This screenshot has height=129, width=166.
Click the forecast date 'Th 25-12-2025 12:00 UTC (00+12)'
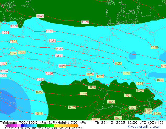[129, 123]
